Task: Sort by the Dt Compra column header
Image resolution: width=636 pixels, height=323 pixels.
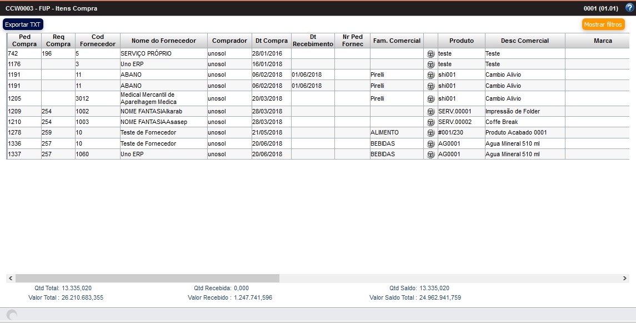Action: pos(271,41)
